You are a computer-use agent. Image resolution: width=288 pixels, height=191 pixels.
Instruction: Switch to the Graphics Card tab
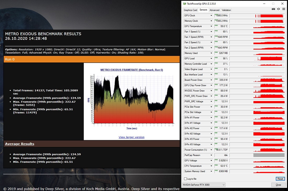(190, 10)
